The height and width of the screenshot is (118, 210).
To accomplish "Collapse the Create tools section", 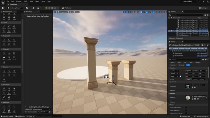I will 11,23.
